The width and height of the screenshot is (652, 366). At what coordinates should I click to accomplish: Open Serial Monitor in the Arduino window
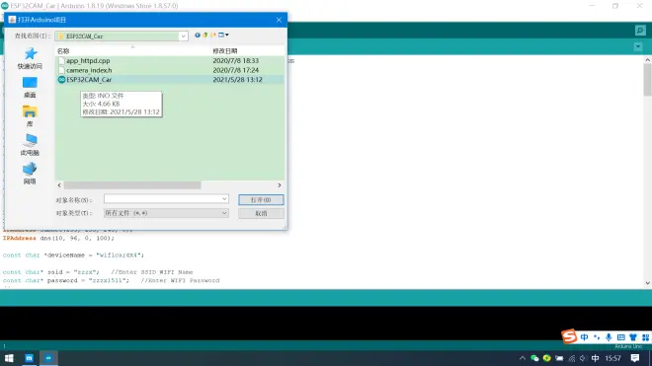tap(640, 31)
